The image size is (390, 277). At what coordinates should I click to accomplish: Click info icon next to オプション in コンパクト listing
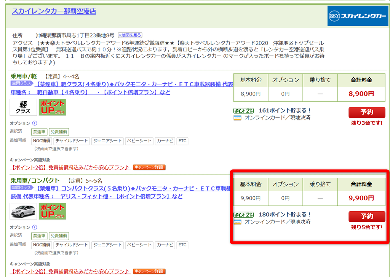click(35, 227)
